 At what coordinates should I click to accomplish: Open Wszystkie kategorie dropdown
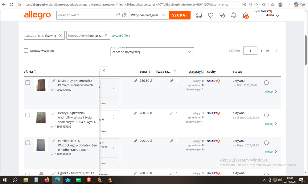[149, 15]
